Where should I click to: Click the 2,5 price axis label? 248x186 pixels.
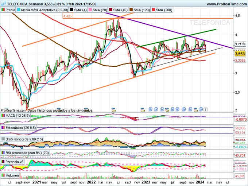click(x=237, y=92)
